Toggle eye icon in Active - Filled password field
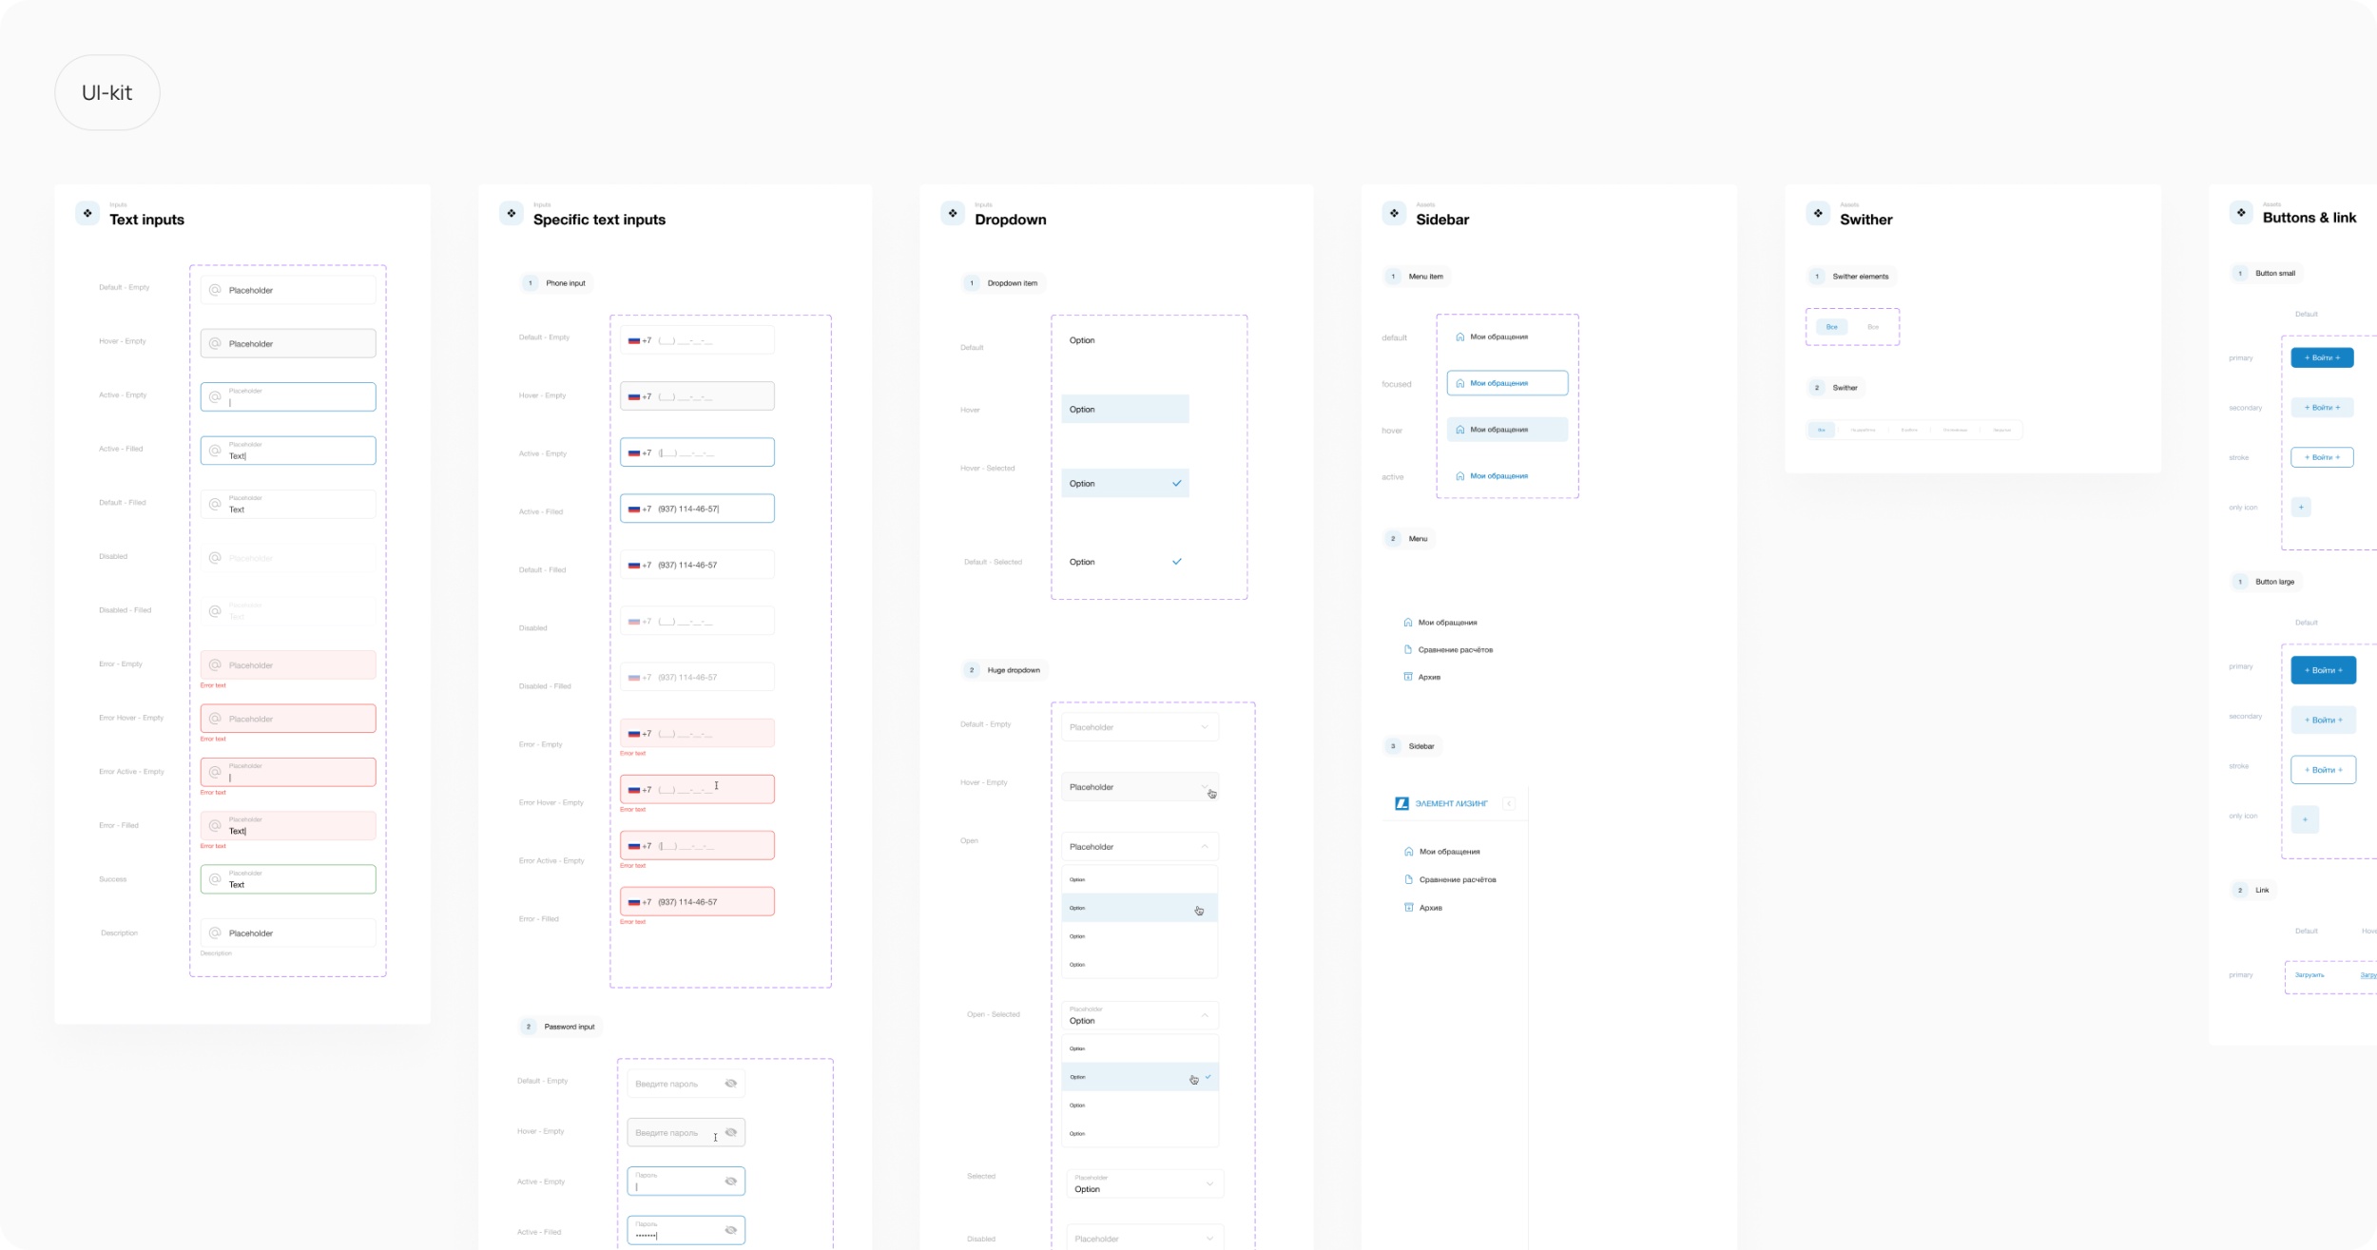 [731, 1230]
